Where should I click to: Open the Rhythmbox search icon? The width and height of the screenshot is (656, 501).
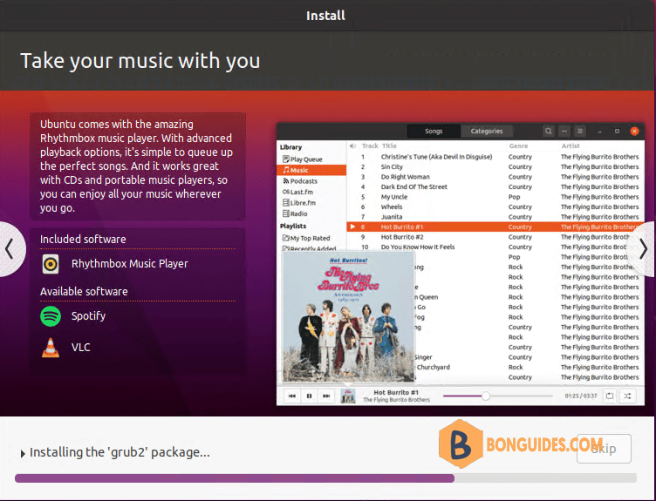548,132
